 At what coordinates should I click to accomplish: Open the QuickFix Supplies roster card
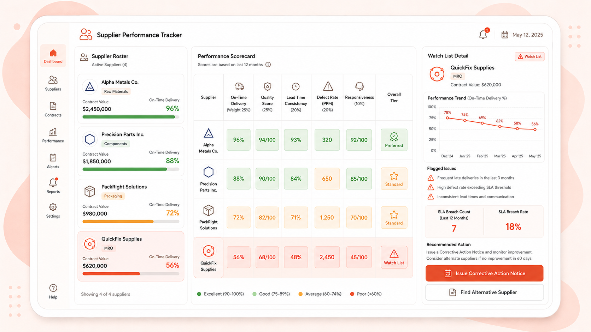tap(131, 256)
